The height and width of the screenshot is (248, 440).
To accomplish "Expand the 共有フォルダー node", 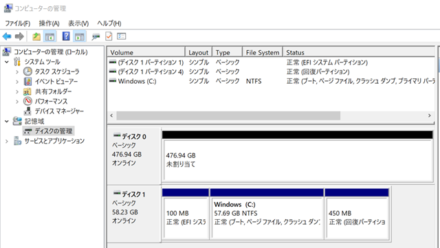I will (17, 91).
